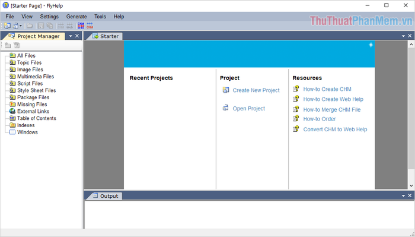Select Image Files in the project tree
This screenshot has height=237, width=415.
(30, 69)
